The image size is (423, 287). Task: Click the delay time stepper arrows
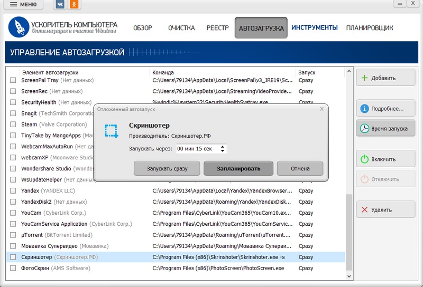click(223, 149)
